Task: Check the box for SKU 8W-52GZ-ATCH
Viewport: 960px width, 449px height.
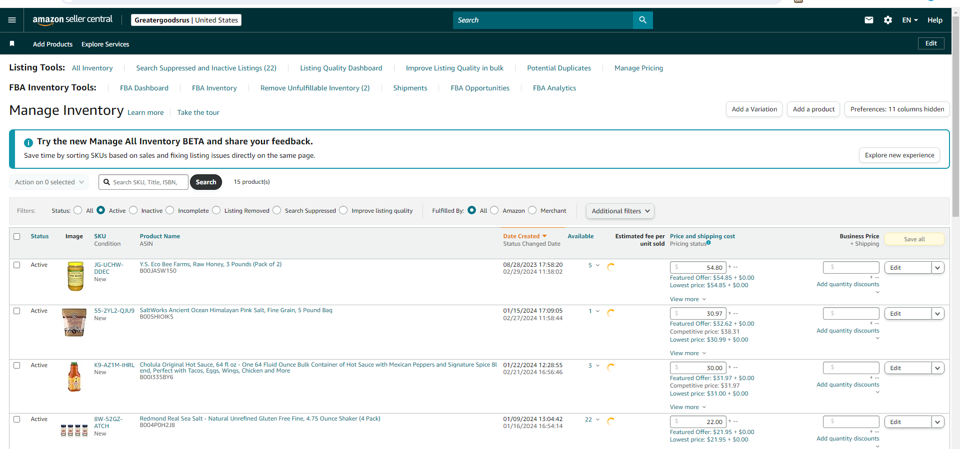Action: point(17,419)
